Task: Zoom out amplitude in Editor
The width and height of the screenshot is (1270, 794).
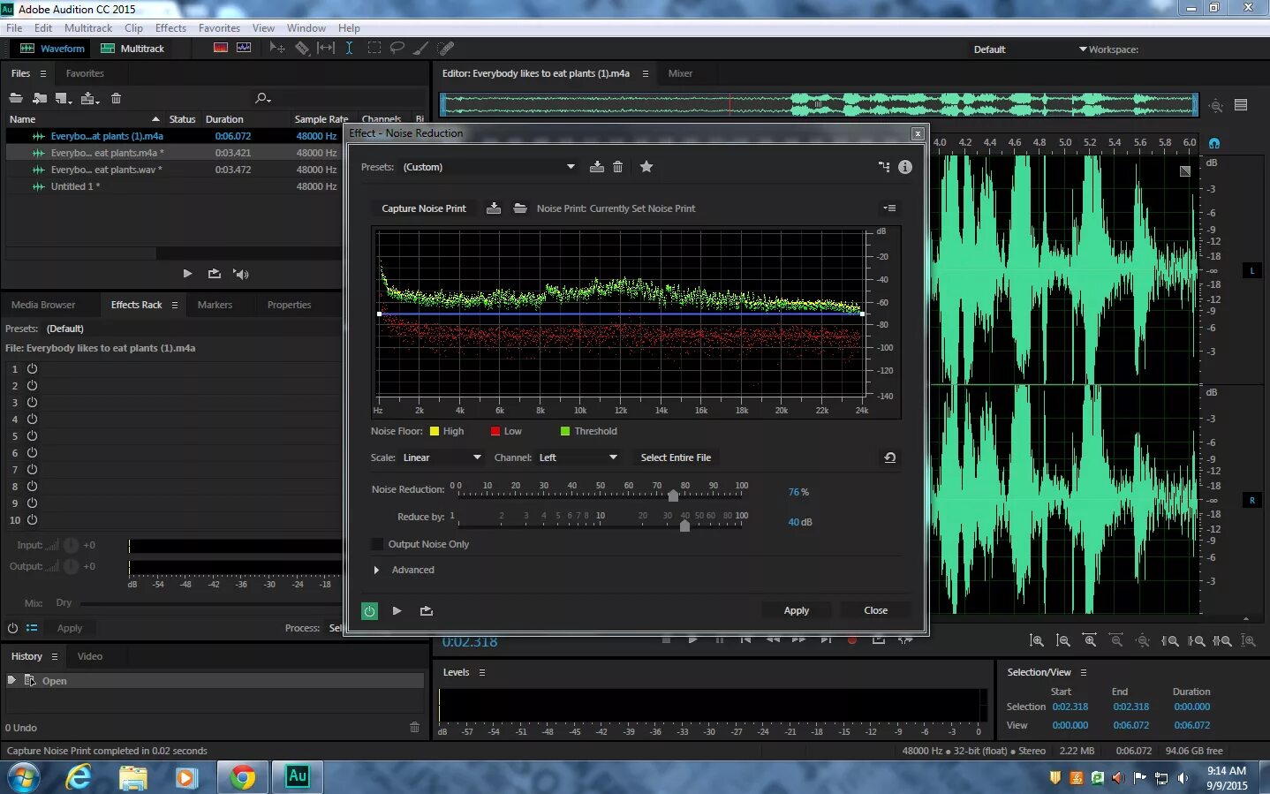Action: 1063,640
